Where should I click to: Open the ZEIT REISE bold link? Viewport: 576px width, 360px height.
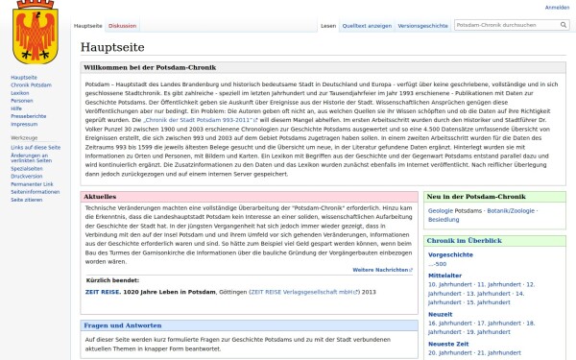click(103, 293)
